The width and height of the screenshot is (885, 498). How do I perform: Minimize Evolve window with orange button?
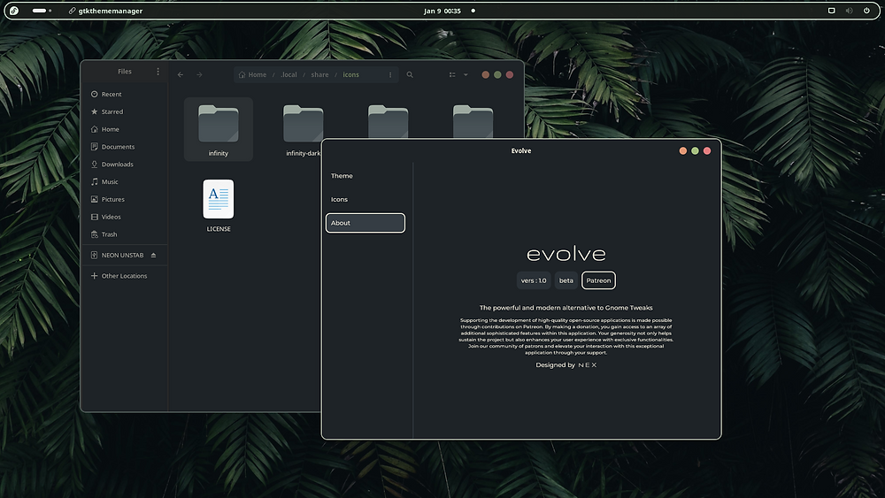(x=683, y=150)
